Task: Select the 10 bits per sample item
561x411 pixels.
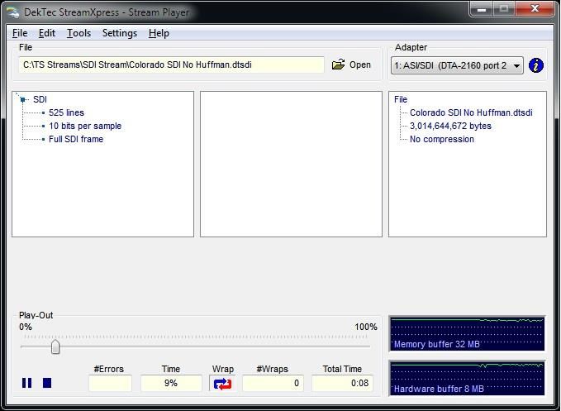Action: [x=85, y=126]
